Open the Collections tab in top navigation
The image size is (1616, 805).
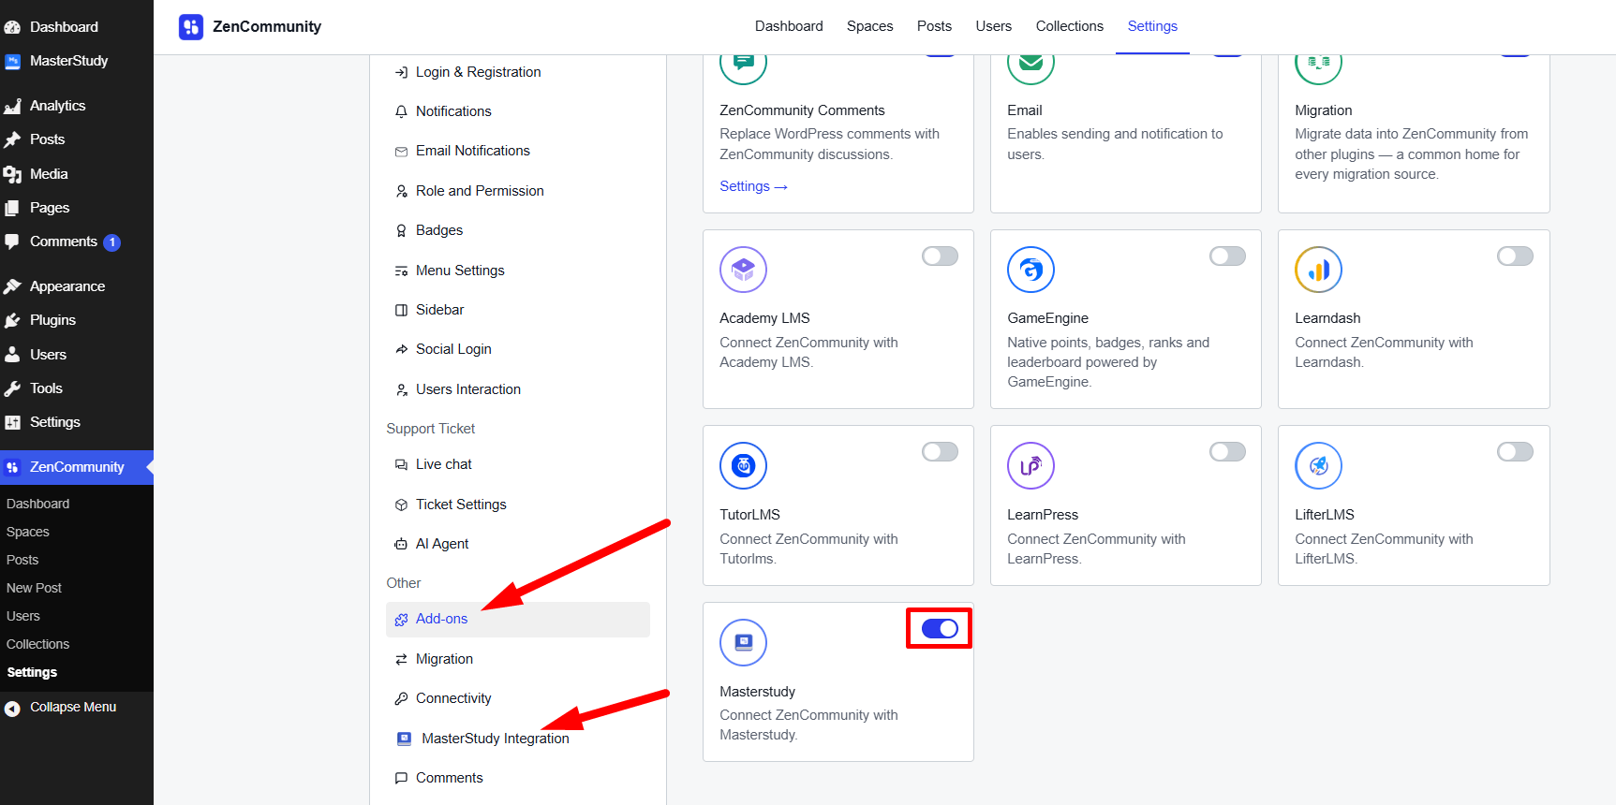(x=1069, y=26)
